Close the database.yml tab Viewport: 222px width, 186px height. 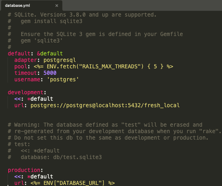click(57, 6)
